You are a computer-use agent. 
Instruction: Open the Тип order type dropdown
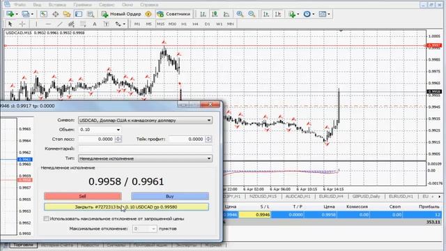coord(146,158)
